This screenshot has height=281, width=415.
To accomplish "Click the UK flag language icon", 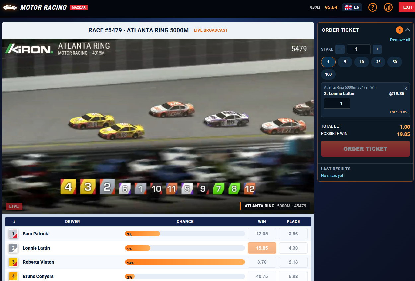I will click(348, 7).
